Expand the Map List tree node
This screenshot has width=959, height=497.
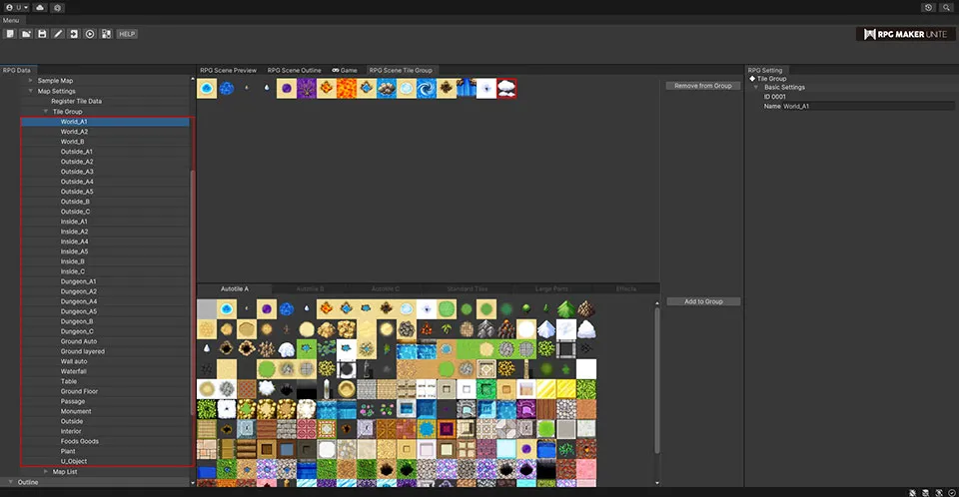click(x=46, y=472)
